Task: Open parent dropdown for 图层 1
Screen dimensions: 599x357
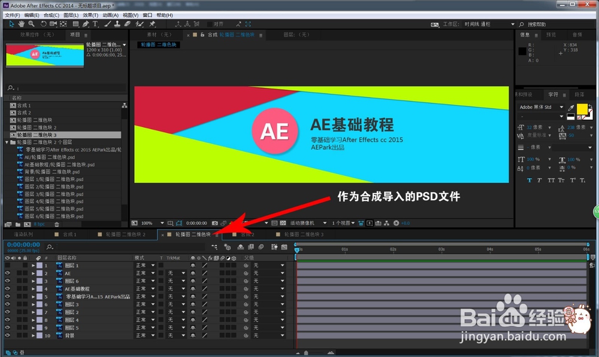Action: click(269, 265)
